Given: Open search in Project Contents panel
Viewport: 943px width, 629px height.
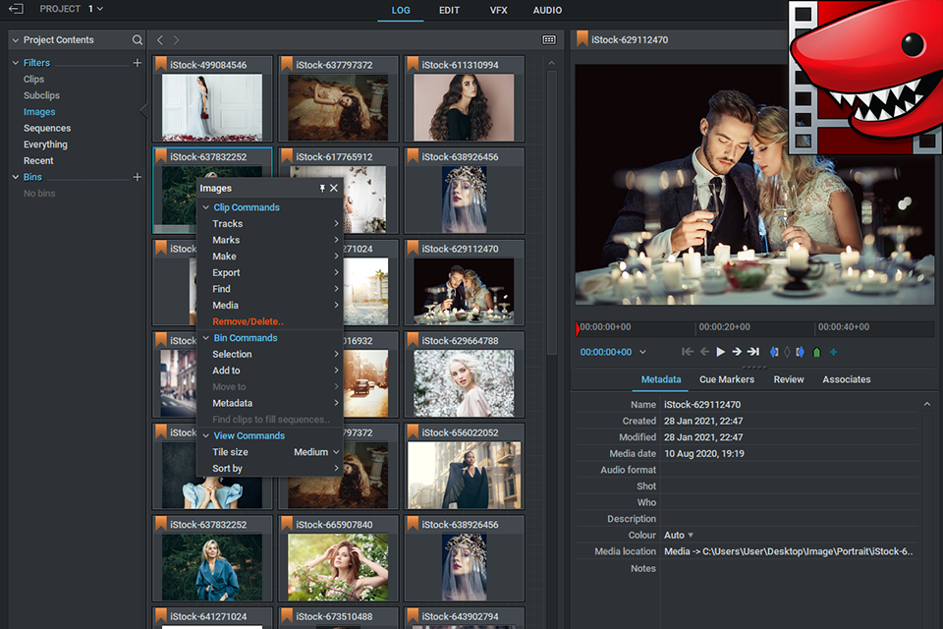Looking at the screenshot, I should point(138,39).
